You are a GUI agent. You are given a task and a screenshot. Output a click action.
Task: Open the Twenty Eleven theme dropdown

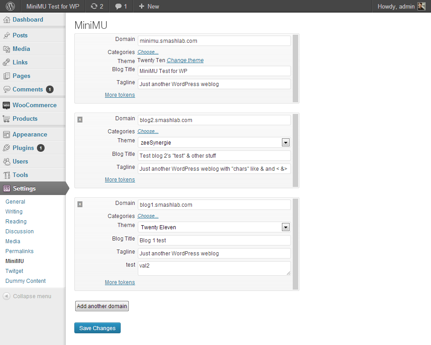pos(286,227)
